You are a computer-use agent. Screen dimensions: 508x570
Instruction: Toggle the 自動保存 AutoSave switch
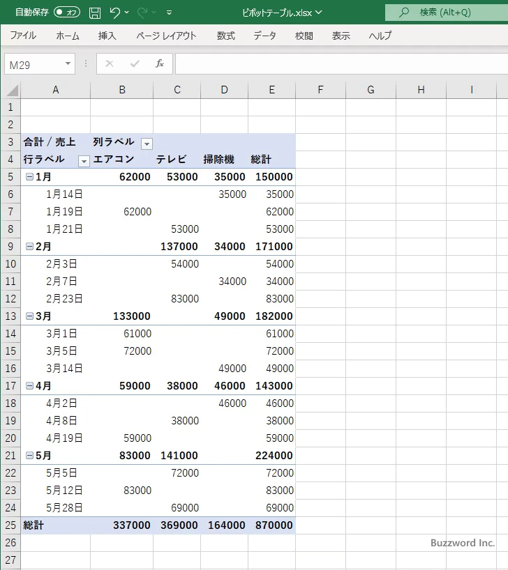point(67,13)
